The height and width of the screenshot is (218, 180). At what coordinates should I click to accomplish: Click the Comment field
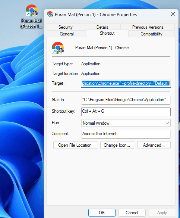126,134
